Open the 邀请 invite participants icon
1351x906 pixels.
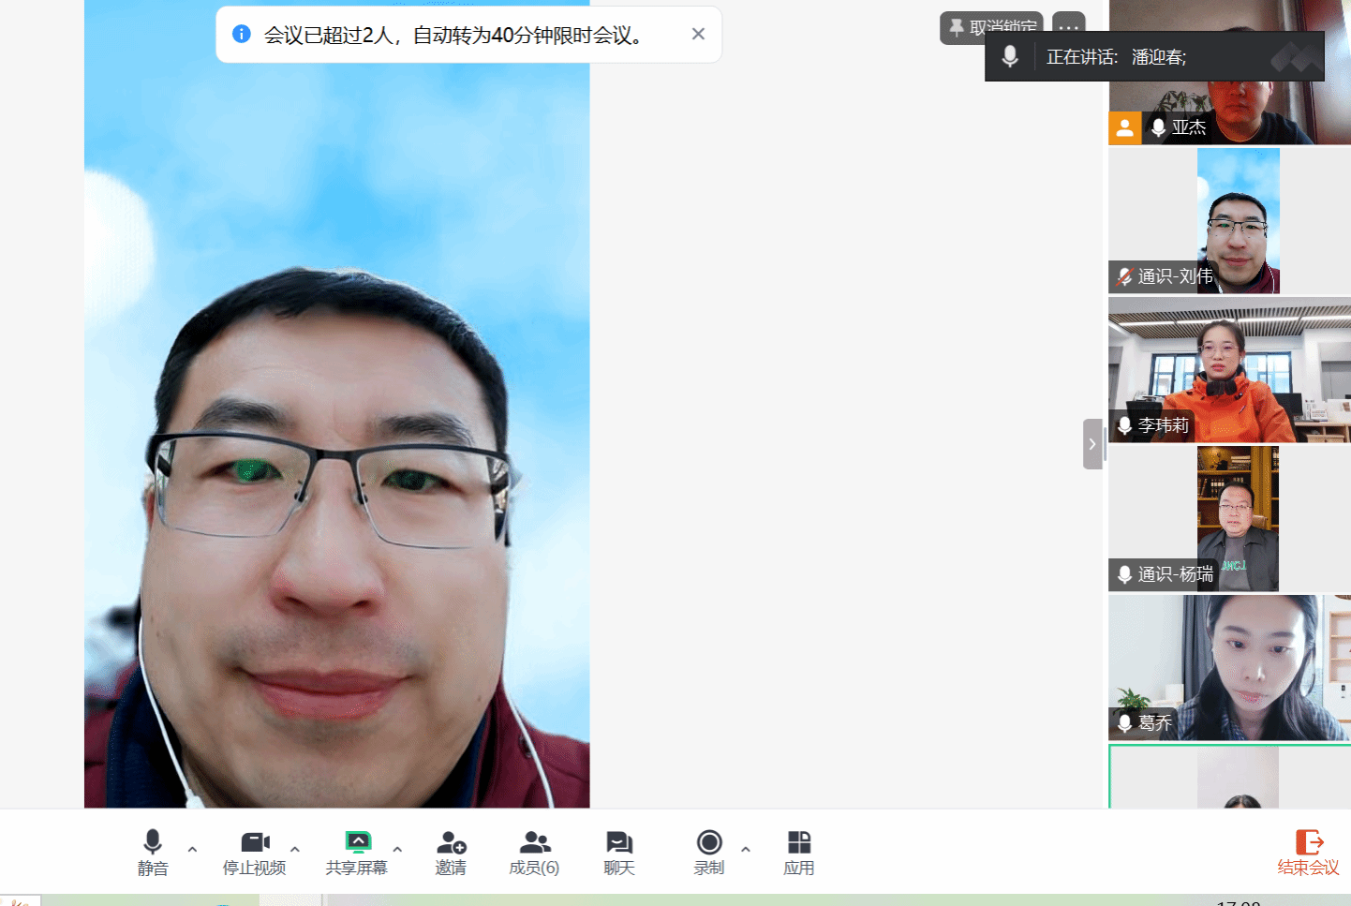451,852
